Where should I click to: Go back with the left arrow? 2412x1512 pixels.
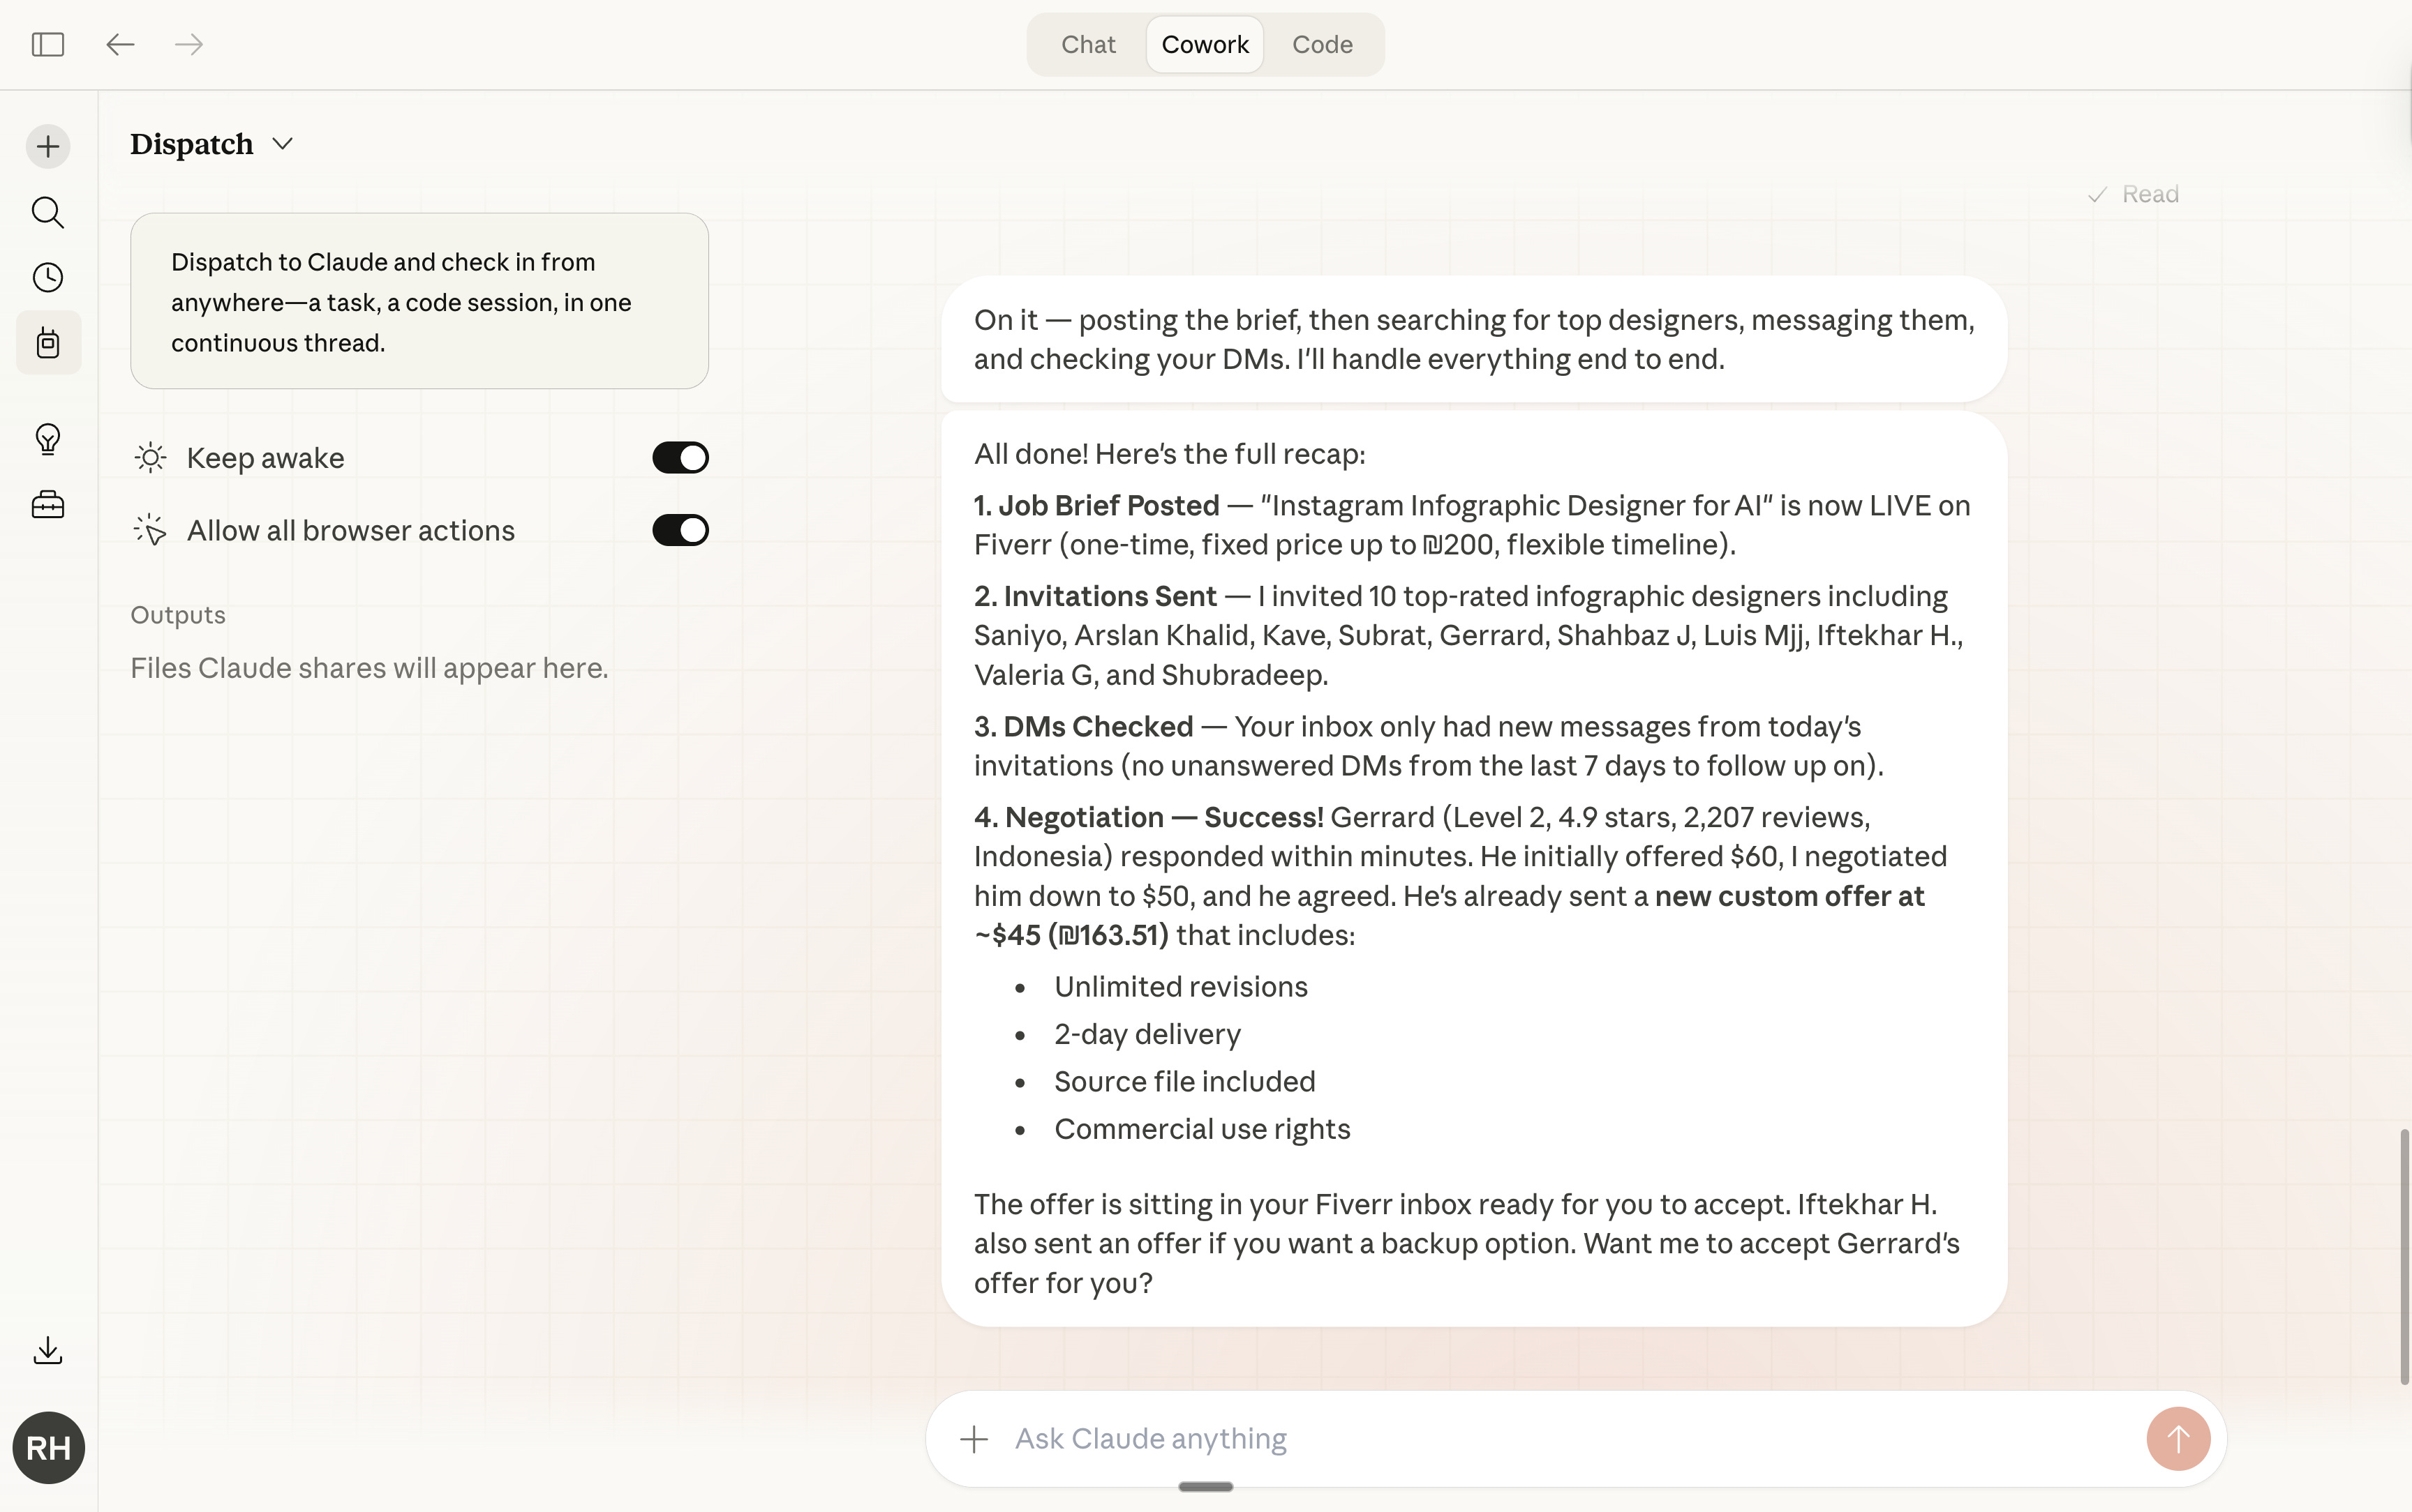120,44
